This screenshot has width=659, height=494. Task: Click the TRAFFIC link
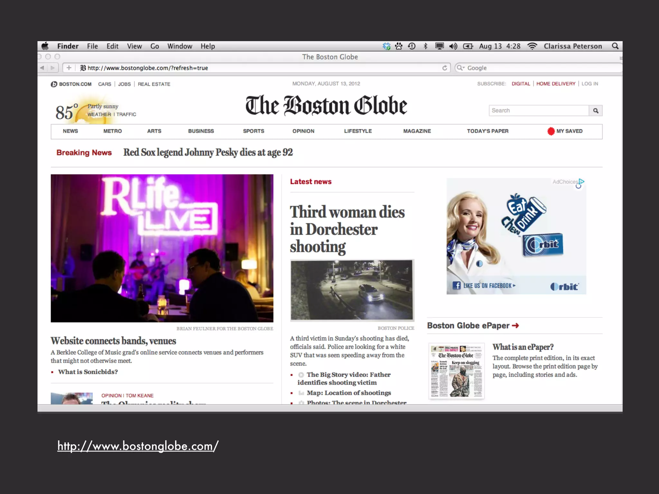[x=126, y=114]
